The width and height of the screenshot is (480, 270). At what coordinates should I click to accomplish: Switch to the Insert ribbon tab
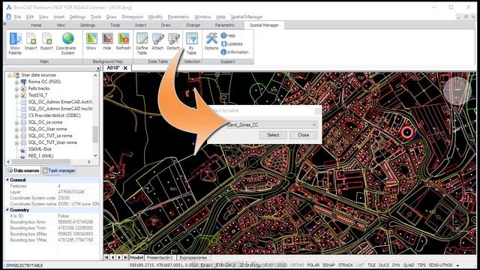pyautogui.click(x=140, y=25)
